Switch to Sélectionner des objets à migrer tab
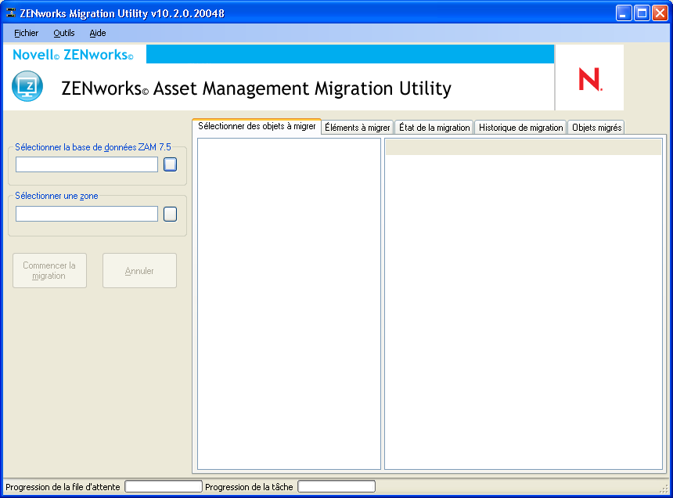 pyautogui.click(x=257, y=126)
